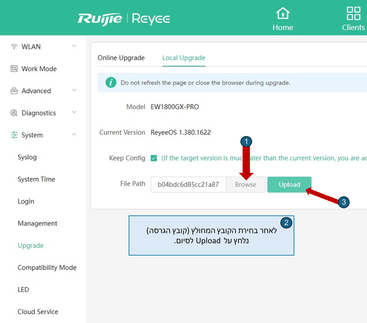Expand the Diagnostics menu chevron
This screenshot has width=367, height=323.
pos(74,112)
